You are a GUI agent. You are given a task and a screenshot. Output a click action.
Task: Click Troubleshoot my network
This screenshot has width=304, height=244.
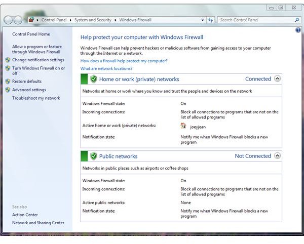click(x=36, y=98)
